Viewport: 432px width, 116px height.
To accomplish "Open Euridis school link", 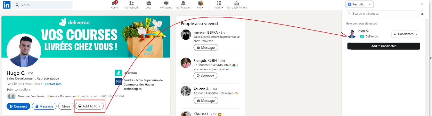I will [x=143, y=85].
